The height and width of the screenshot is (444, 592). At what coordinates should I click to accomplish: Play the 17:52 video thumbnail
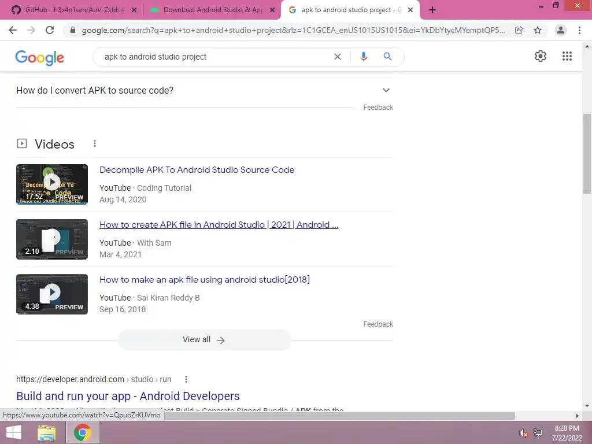click(x=52, y=184)
